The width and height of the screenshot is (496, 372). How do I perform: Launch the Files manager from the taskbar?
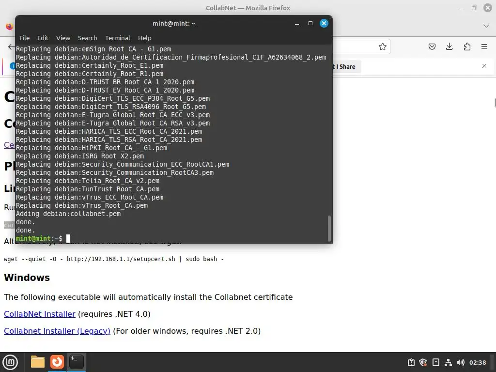pyautogui.click(x=38, y=362)
